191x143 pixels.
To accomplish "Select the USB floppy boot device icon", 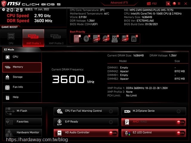I will pos(124,39).
